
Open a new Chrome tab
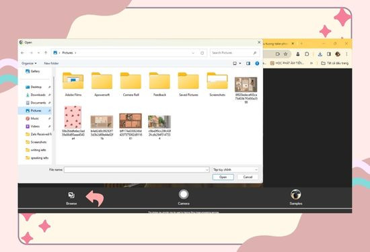point(301,44)
